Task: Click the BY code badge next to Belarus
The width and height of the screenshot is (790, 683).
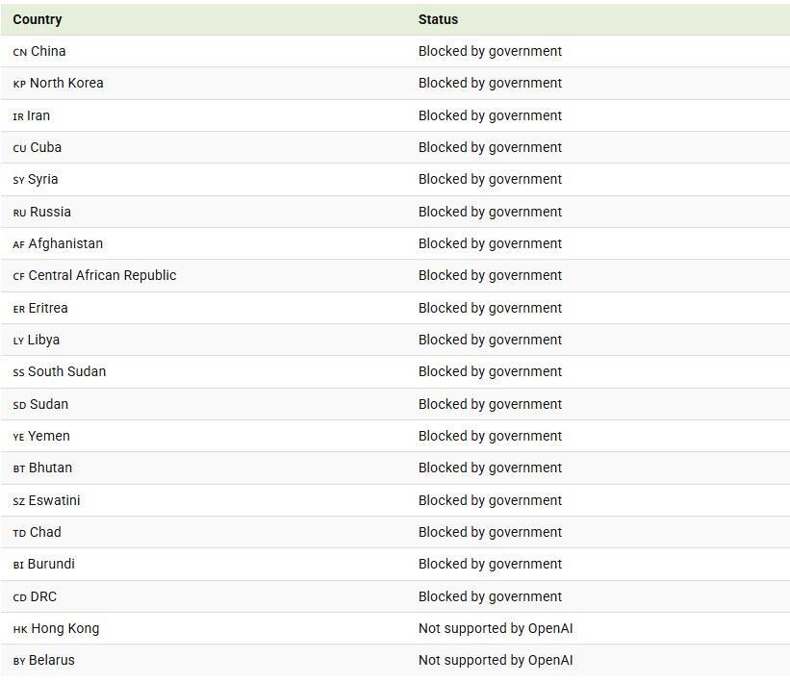Action: point(19,661)
